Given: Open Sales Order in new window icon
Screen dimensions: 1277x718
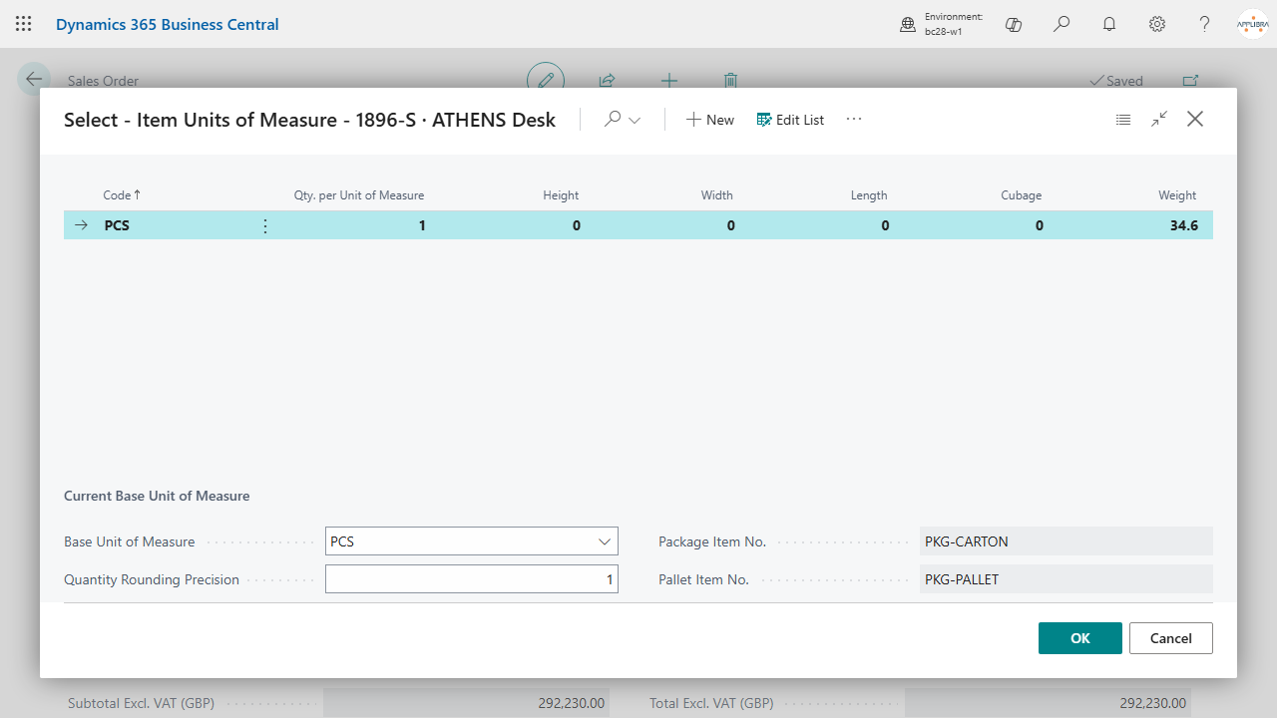Looking at the screenshot, I should 1190,81.
